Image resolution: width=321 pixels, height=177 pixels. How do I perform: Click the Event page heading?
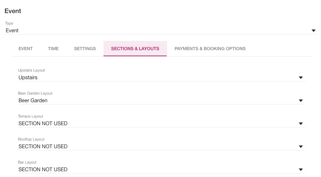(13, 11)
